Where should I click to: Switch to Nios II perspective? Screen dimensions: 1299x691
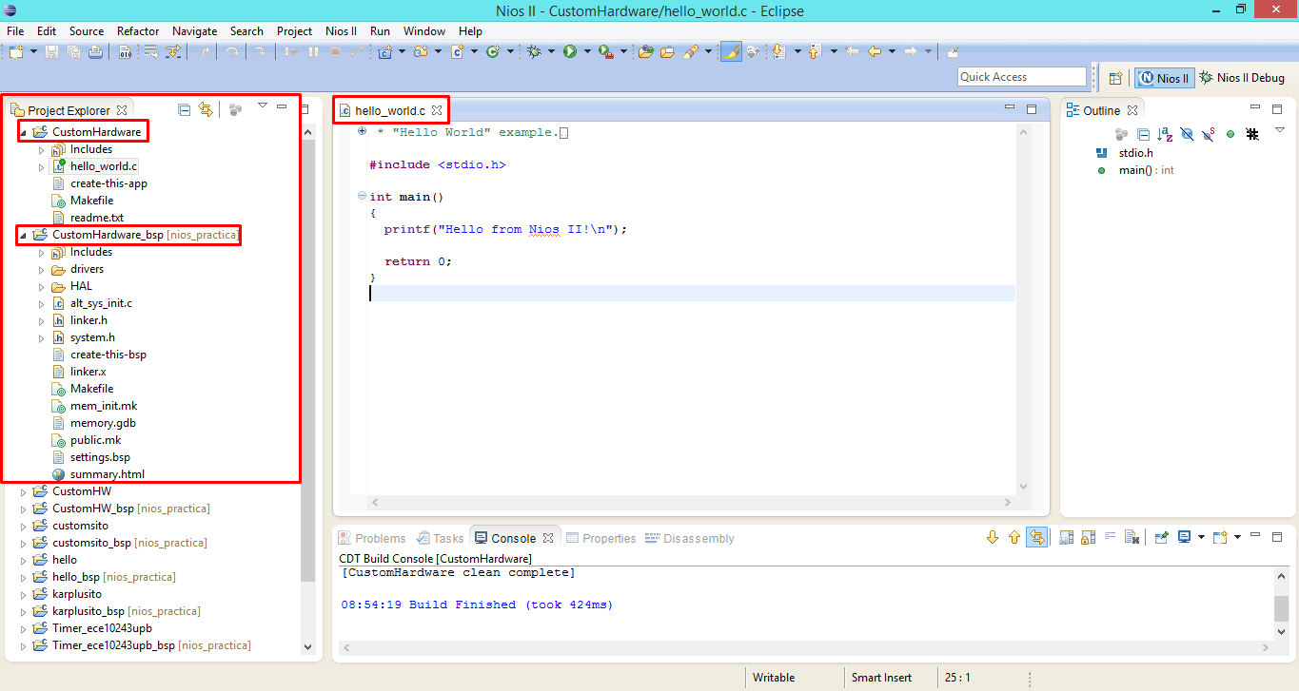1165,78
